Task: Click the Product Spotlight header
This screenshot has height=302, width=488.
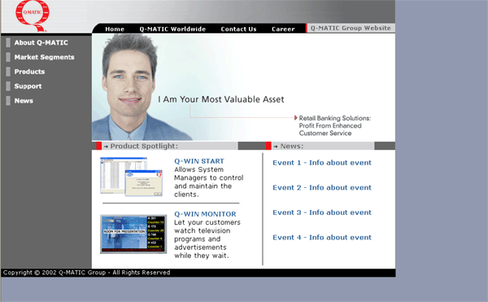Action: (144, 146)
